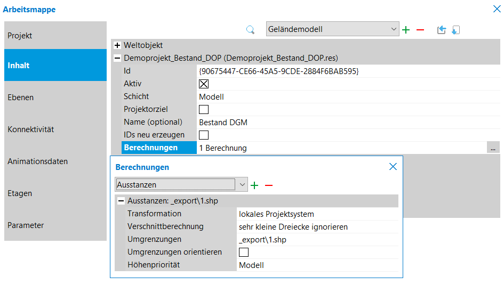Click the magnifier search icon
This screenshot has height=301, width=504.
(x=250, y=30)
